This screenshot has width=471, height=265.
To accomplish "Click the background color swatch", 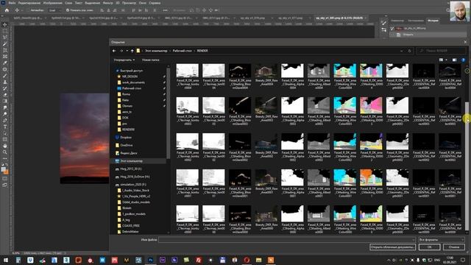I will [7, 172].
